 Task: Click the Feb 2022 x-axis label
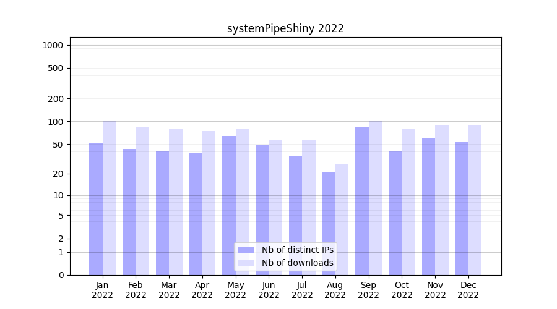(136, 290)
